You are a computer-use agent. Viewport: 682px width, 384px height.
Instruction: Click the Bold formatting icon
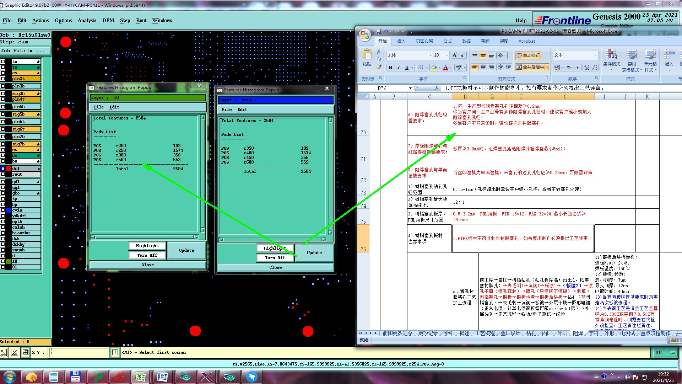390,68
